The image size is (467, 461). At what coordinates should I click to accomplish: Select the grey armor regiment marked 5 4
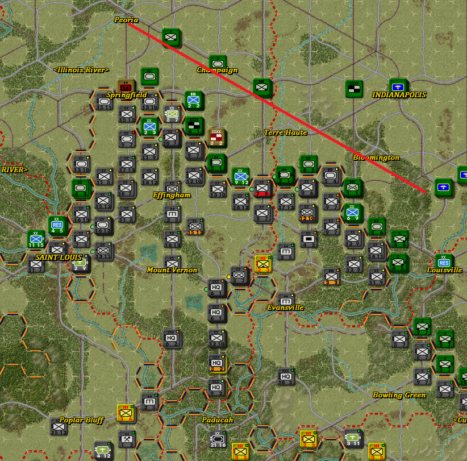(x=331, y=176)
